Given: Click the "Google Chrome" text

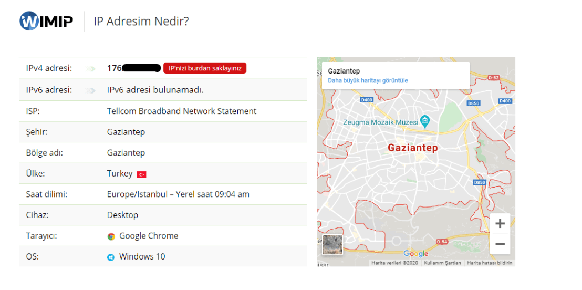Looking at the screenshot, I should (x=149, y=236).
